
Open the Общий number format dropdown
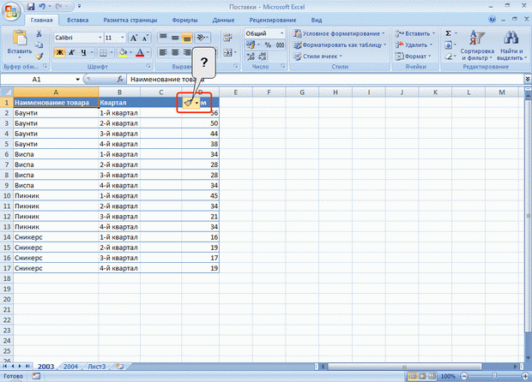click(x=281, y=33)
